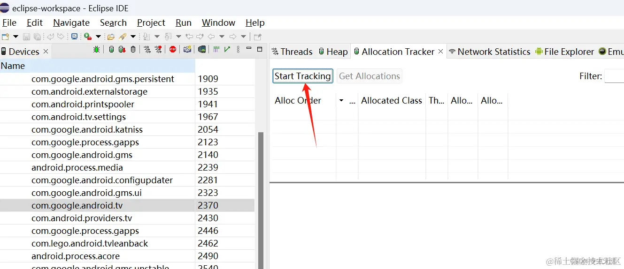Close the Devices view tab

click(x=46, y=52)
